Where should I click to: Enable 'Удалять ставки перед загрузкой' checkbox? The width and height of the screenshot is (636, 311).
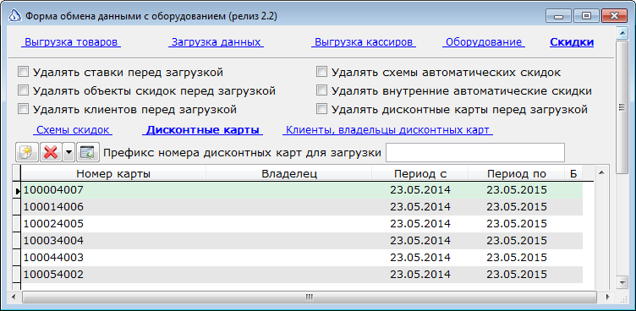pos(23,72)
